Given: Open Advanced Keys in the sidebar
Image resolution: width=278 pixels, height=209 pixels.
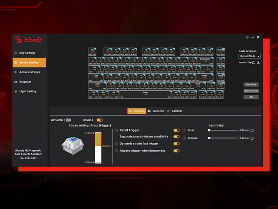Looking at the screenshot, I should 29,72.
